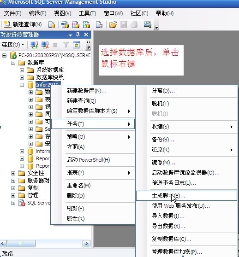The image size is (239, 257).
Task: Click the Database Engine Query icon
Action: pyautogui.click(x=52, y=24)
